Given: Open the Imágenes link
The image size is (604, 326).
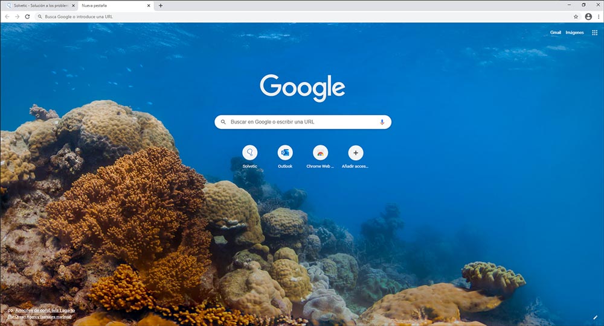Looking at the screenshot, I should (575, 33).
